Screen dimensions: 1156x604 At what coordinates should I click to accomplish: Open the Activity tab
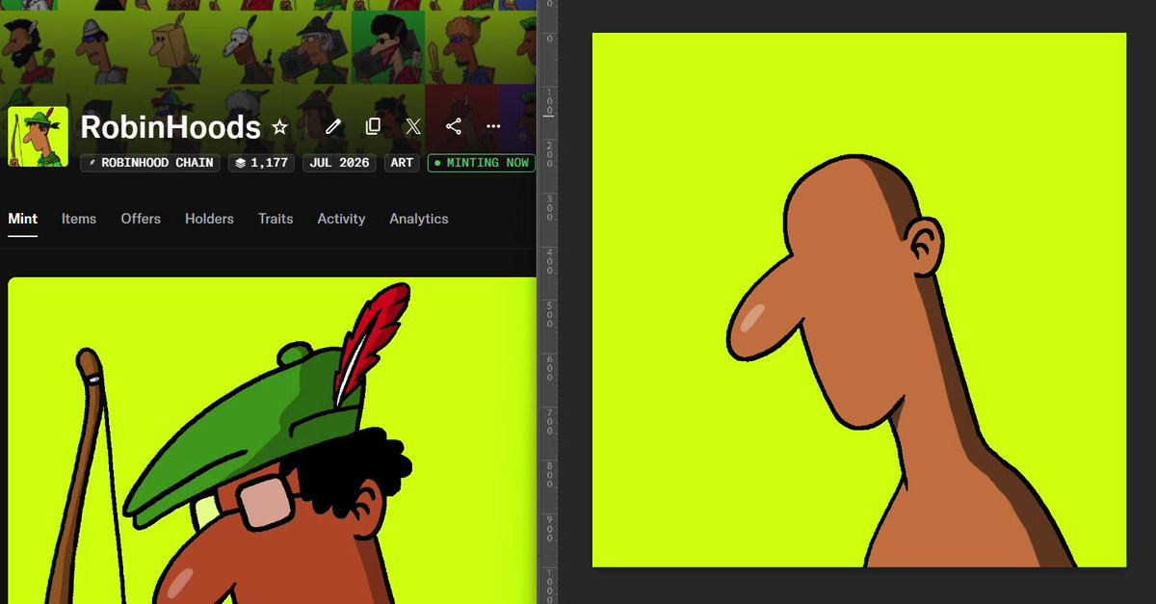(341, 219)
